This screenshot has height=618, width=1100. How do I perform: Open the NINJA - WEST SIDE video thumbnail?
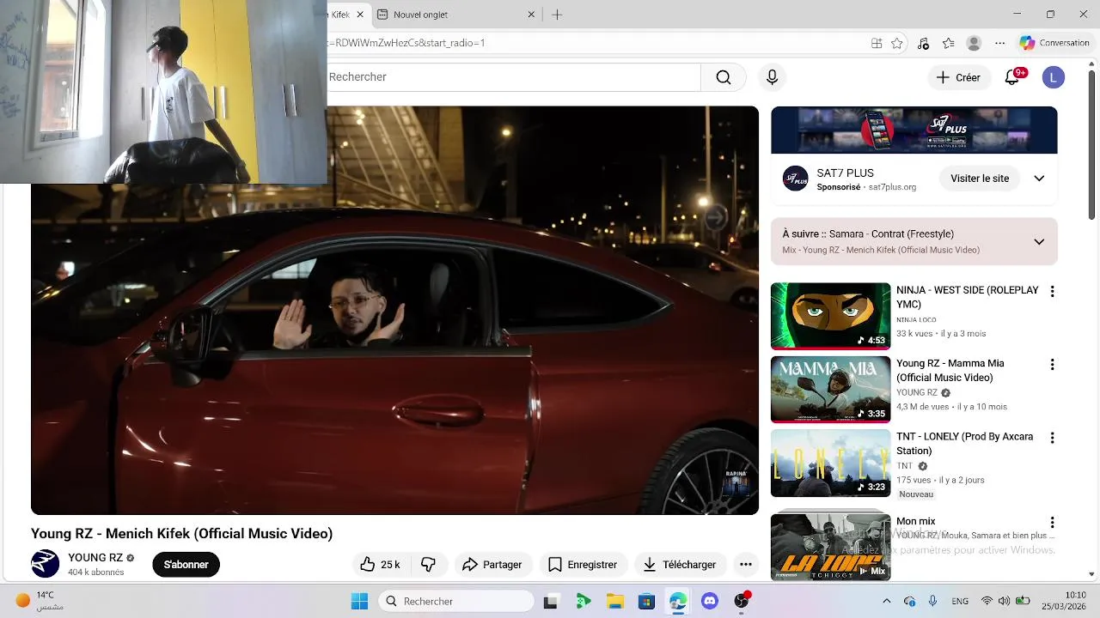830,316
